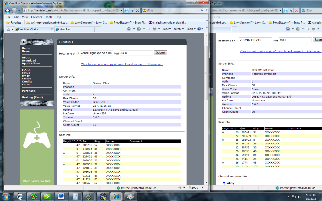Image resolution: width=322 pixels, height=201 pixels.
Task: Open the Calculator taskbar icon
Action: coord(75,197)
